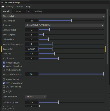Enable the Irradiance mode checkbox

point(4,70)
